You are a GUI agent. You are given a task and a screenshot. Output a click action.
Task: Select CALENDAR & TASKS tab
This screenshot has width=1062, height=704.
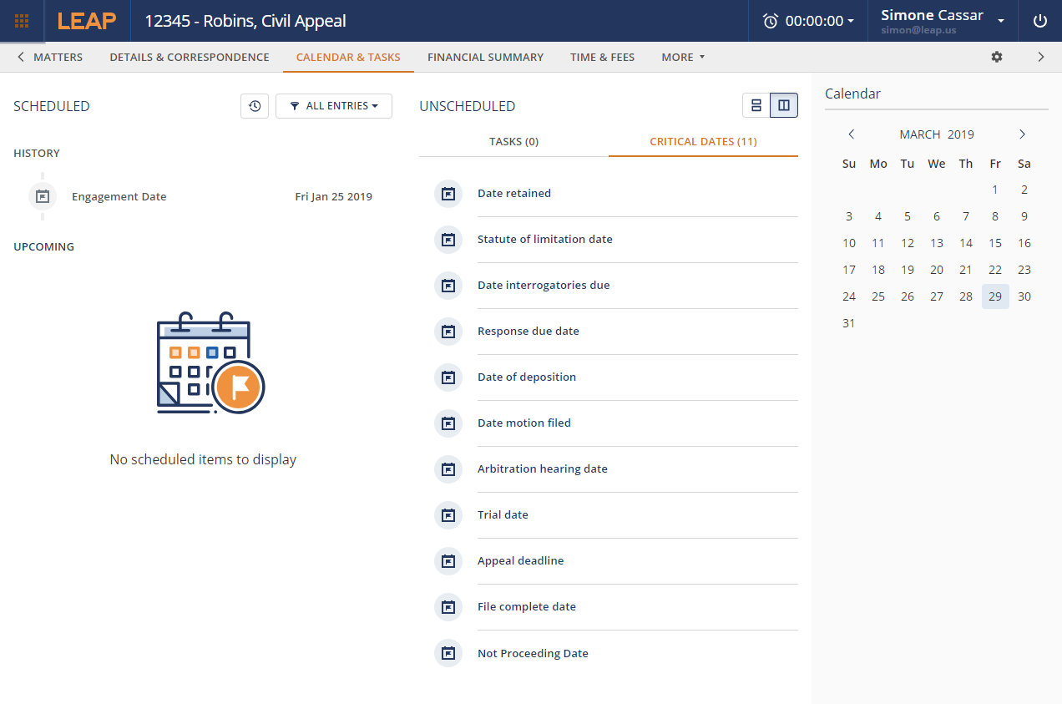pyautogui.click(x=348, y=57)
